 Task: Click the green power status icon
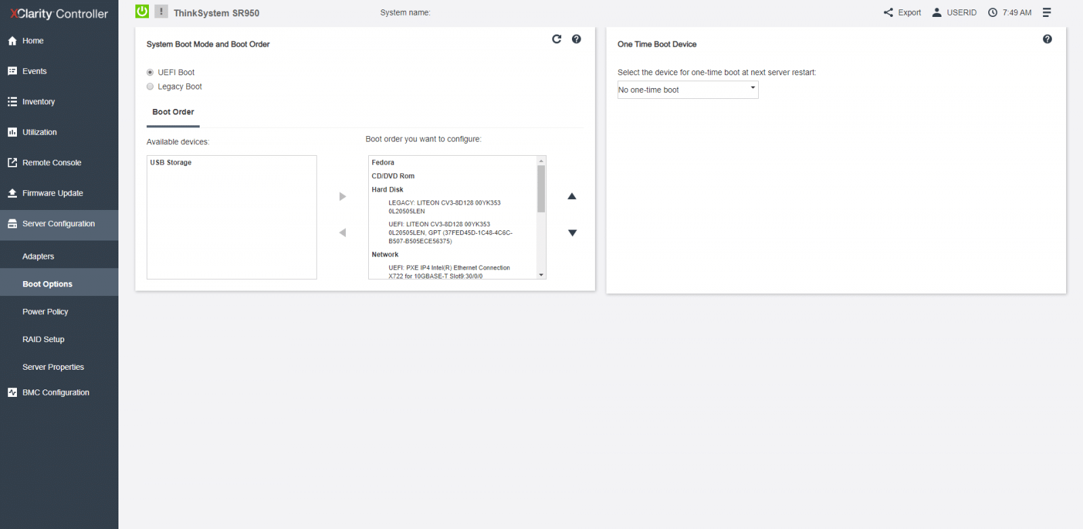coord(142,12)
